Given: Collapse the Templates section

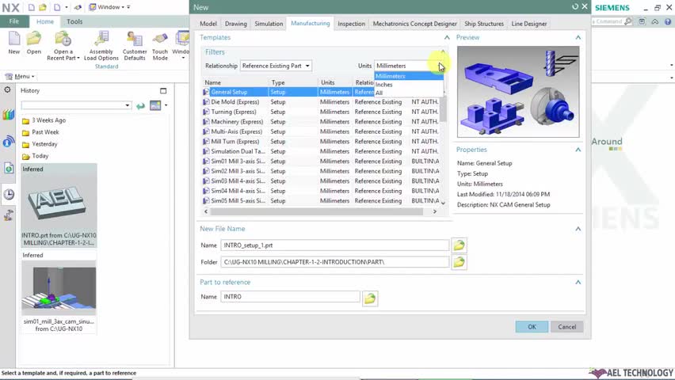Looking at the screenshot, I should tap(447, 37).
